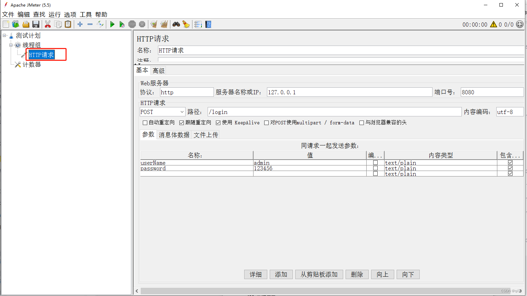Open the 文件 menu
527x296 pixels.
[8, 15]
